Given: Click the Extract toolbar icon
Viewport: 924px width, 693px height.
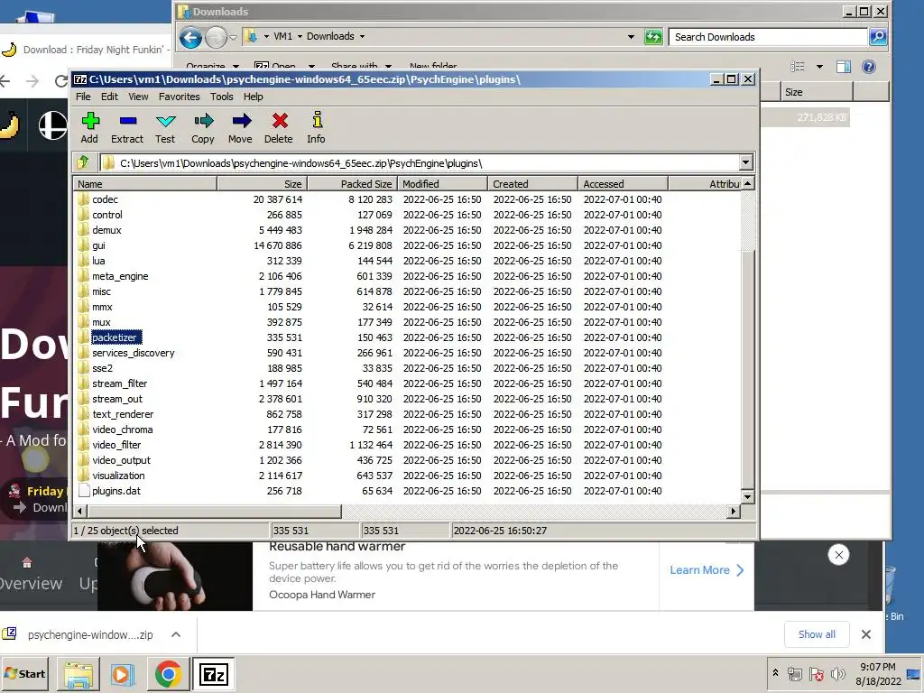Looking at the screenshot, I should 127,127.
